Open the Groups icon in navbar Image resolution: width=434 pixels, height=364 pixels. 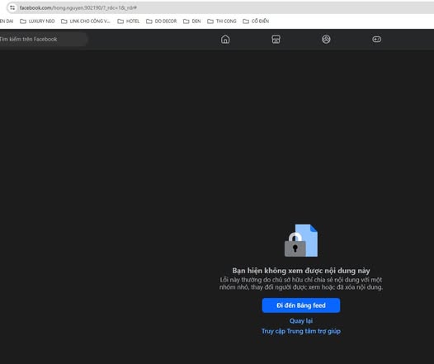tap(326, 40)
